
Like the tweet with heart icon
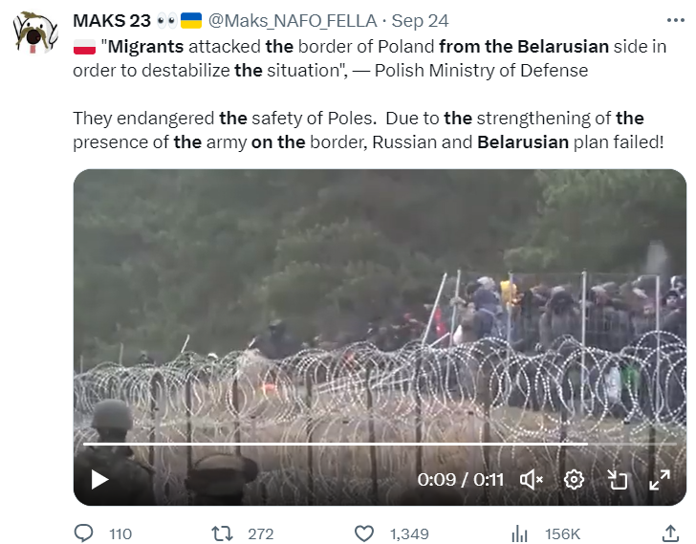(x=364, y=533)
